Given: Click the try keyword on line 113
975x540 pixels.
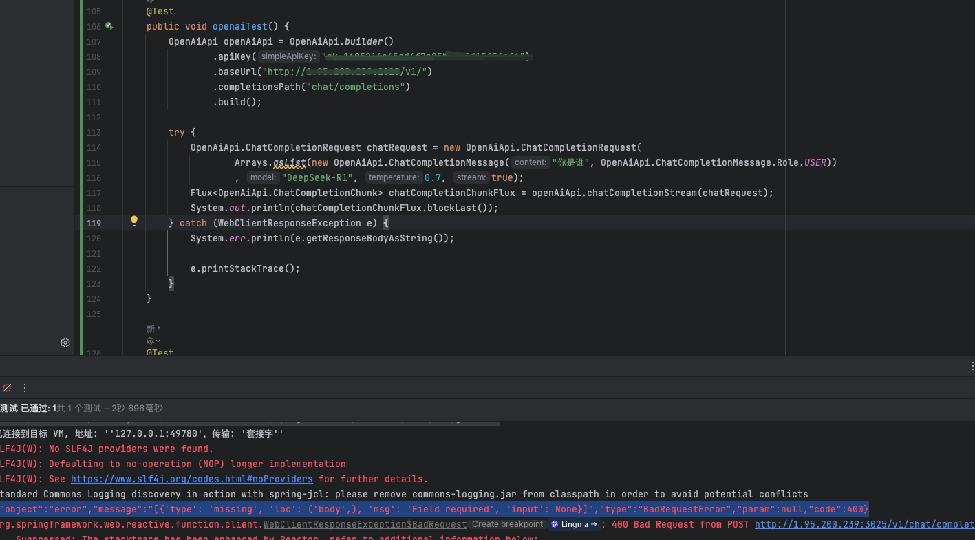Looking at the screenshot, I should [177, 132].
